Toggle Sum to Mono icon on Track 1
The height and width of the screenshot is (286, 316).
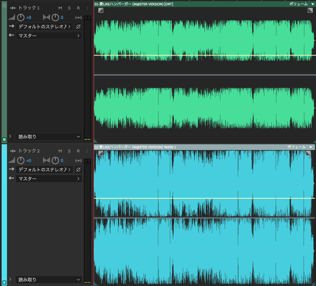[x=78, y=18]
